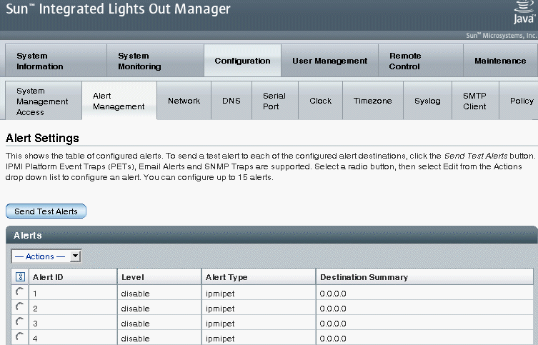
Task: Click the deselect icon in table header
Action: click(x=20, y=276)
